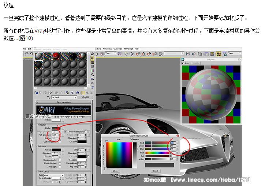Click the Align tool in main toolbar
Viewport: 261px width, 186px height.
click(x=194, y=54)
